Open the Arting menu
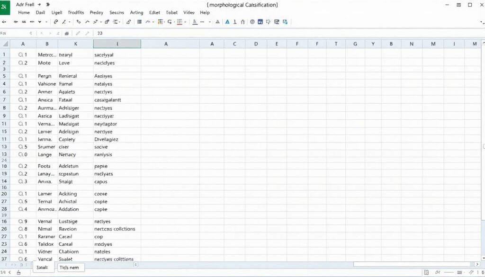Screen dimensions: 485x277 click(x=136, y=13)
